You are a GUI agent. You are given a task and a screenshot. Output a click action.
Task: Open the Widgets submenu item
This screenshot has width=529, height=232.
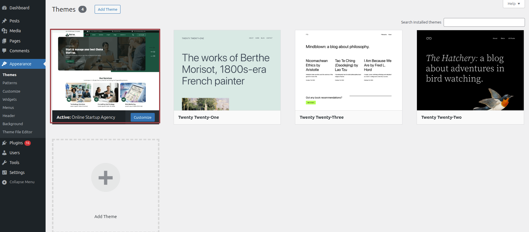click(10, 99)
